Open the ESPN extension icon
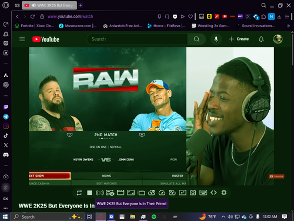294x221 pixels. click(240, 17)
